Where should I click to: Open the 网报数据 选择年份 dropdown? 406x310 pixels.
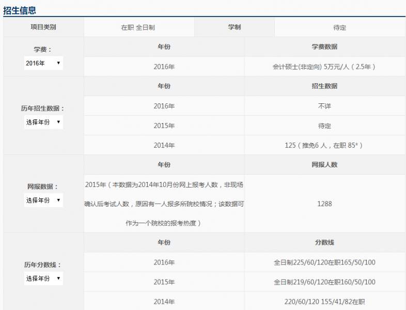[43, 200]
